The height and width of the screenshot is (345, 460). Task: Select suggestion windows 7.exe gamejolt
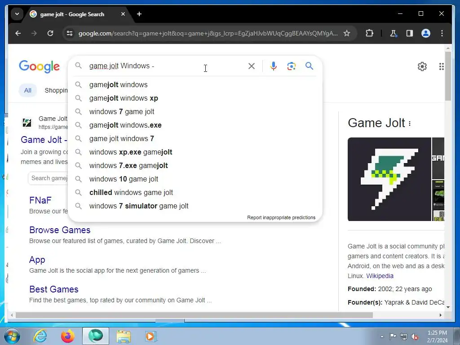tap(195, 166)
